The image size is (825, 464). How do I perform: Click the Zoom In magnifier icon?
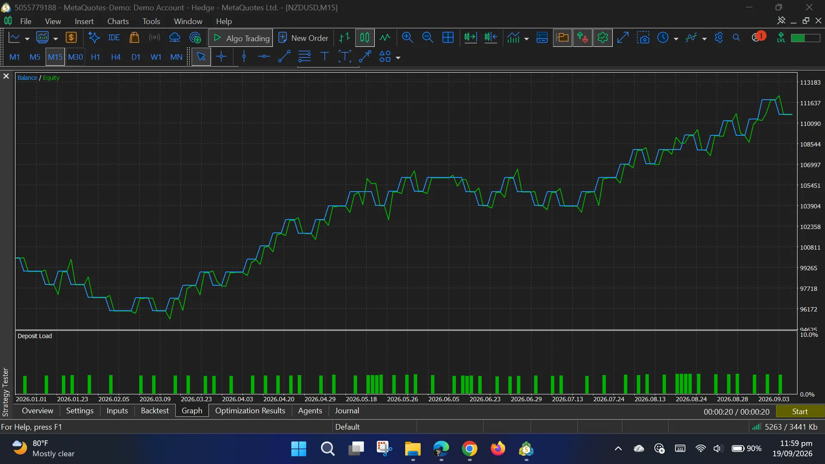point(407,38)
